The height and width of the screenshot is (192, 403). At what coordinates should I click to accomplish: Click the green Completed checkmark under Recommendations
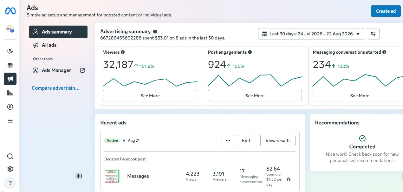point(362,138)
